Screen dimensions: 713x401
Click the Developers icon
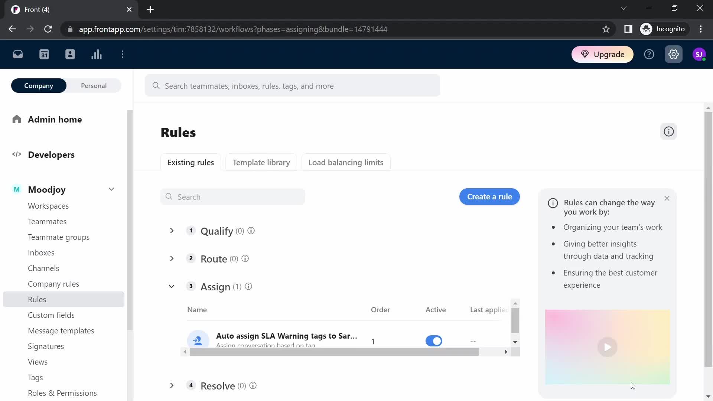[x=17, y=155]
